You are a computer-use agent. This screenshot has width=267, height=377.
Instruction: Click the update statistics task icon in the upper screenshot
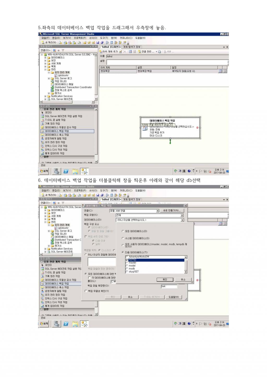coord(43,153)
